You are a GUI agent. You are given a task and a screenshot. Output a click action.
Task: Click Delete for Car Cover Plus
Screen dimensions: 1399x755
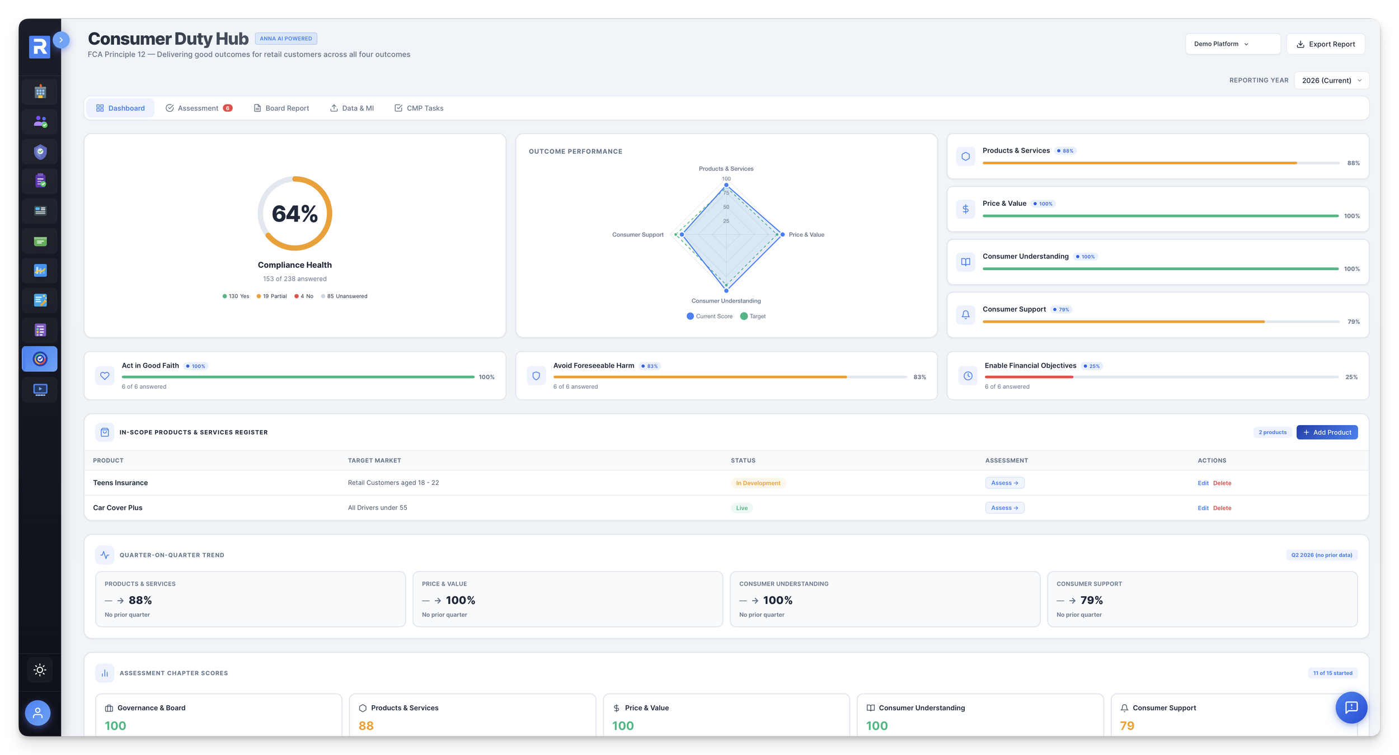pyautogui.click(x=1222, y=507)
